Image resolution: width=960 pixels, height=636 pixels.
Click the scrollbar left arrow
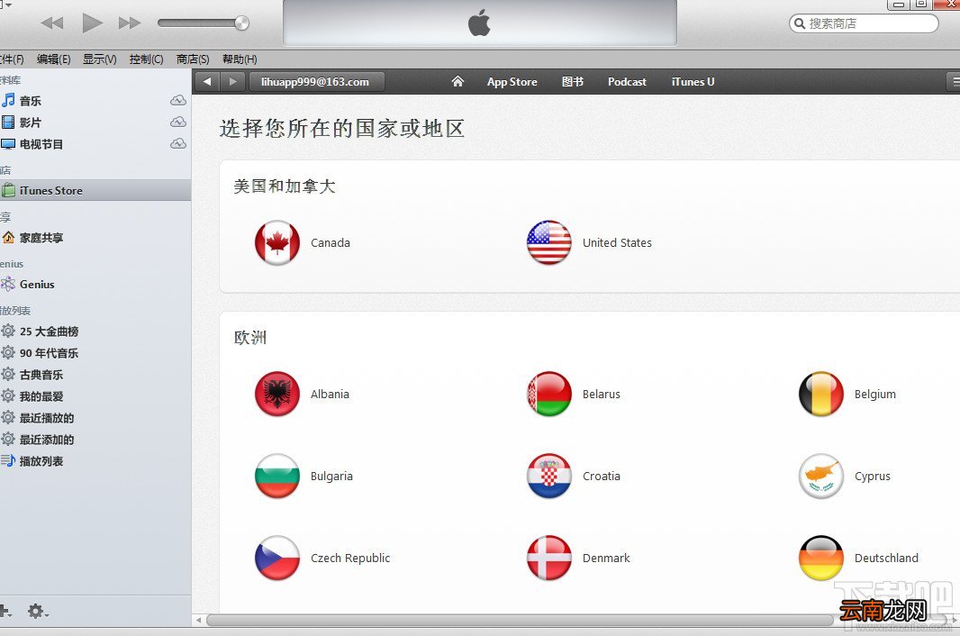coord(198,620)
